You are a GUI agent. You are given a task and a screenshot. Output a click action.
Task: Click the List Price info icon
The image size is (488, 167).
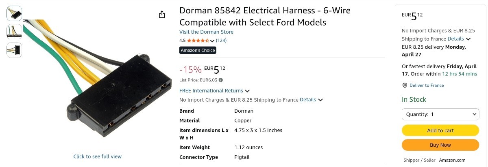tap(221, 80)
